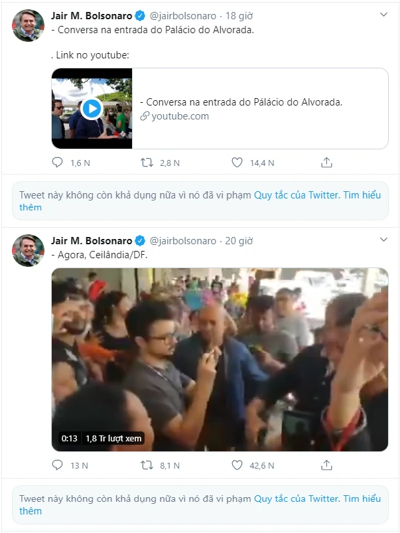This screenshot has height=533, width=400.
Task: Like the Palácio do Alvorada tweet
Action: coord(237,162)
